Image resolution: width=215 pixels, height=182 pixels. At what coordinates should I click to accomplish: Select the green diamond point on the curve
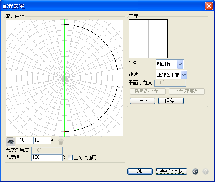point(77,129)
